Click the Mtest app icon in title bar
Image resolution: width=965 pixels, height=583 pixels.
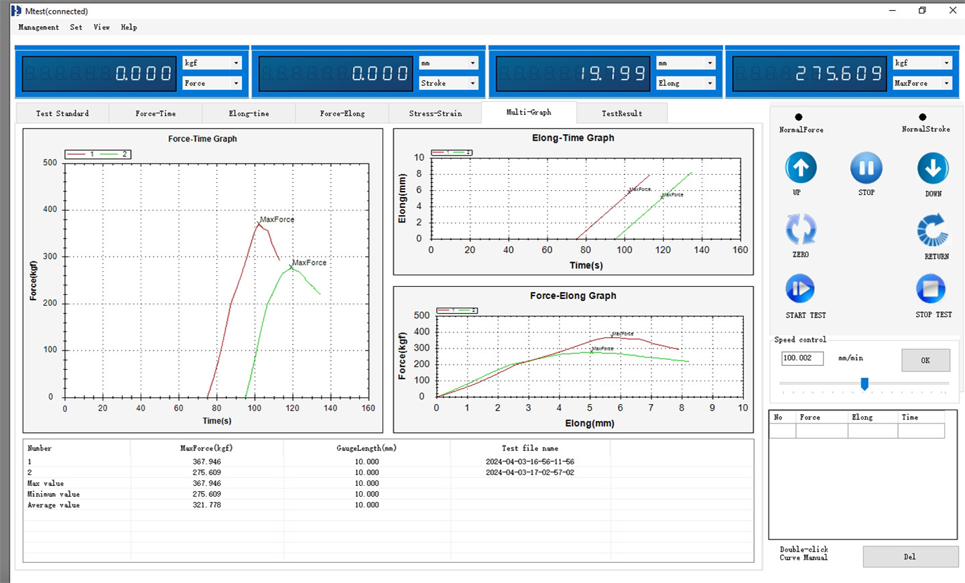point(16,11)
